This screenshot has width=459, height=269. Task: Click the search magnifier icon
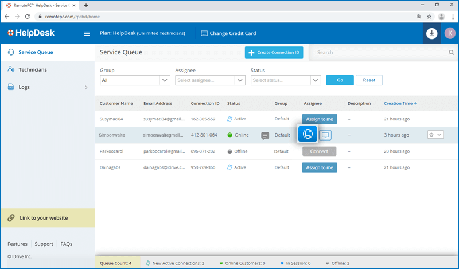coord(452,53)
